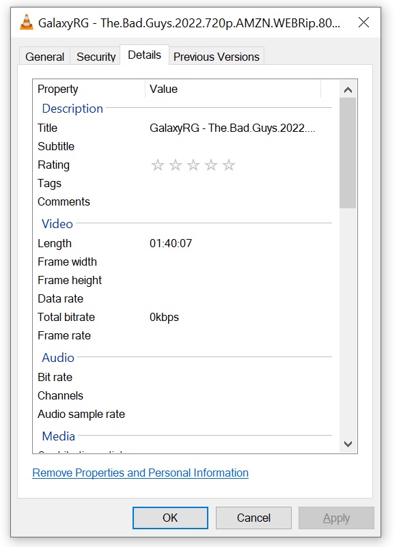Open the Previous Versions tab
This screenshot has height=547, width=401.
coord(217,57)
